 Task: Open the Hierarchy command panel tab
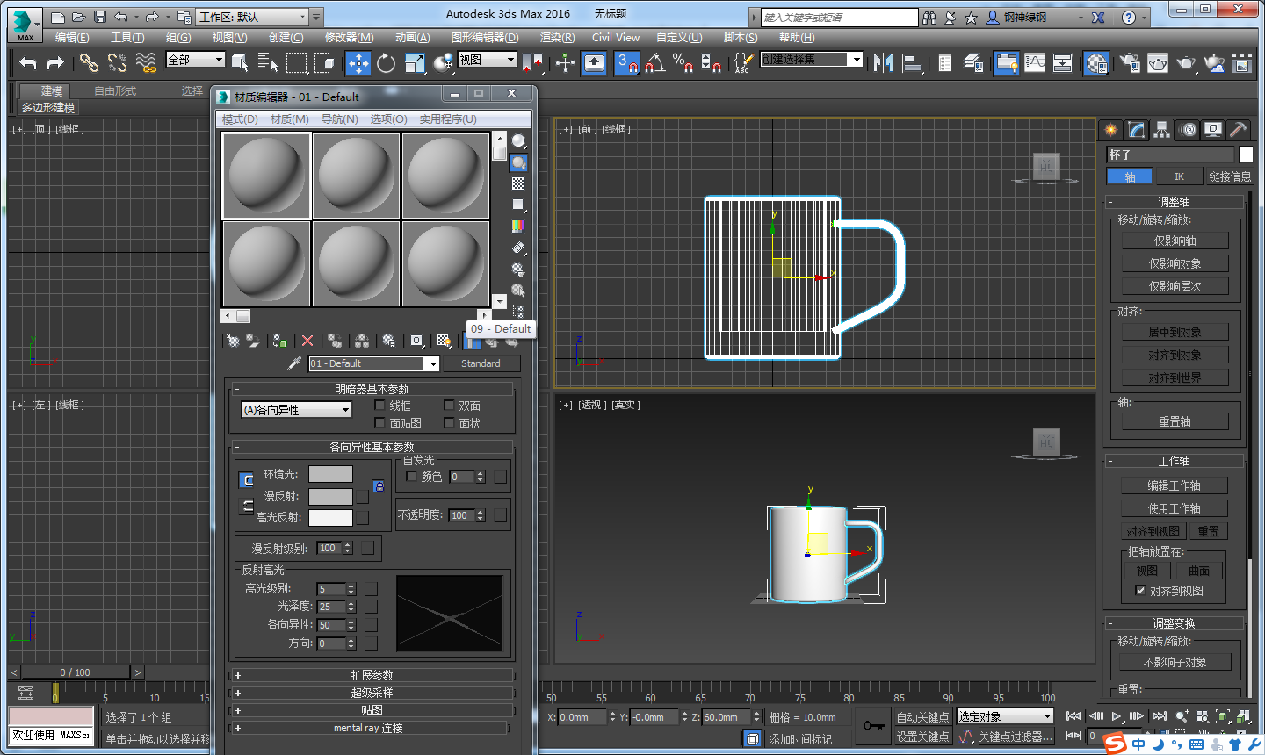point(1162,130)
